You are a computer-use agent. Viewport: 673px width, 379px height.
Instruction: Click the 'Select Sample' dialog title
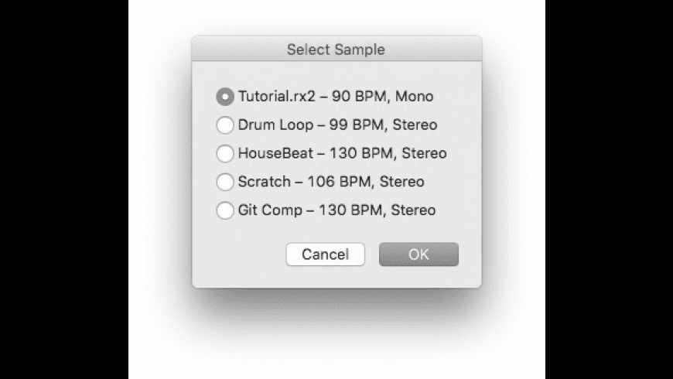[x=336, y=50]
